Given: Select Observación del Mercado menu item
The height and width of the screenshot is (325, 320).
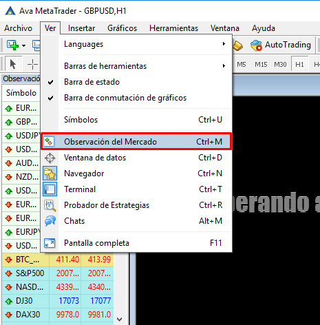Looking at the screenshot, I should pyautogui.click(x=136, y=142).
